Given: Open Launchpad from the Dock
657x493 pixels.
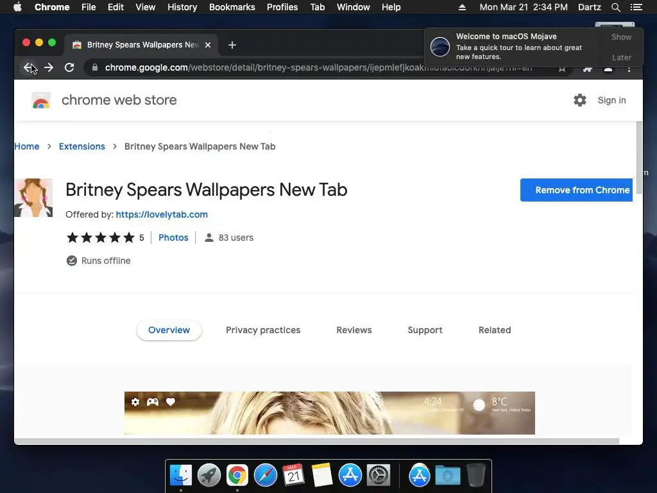Looking at the screenshot, I should tap(209, 476).
